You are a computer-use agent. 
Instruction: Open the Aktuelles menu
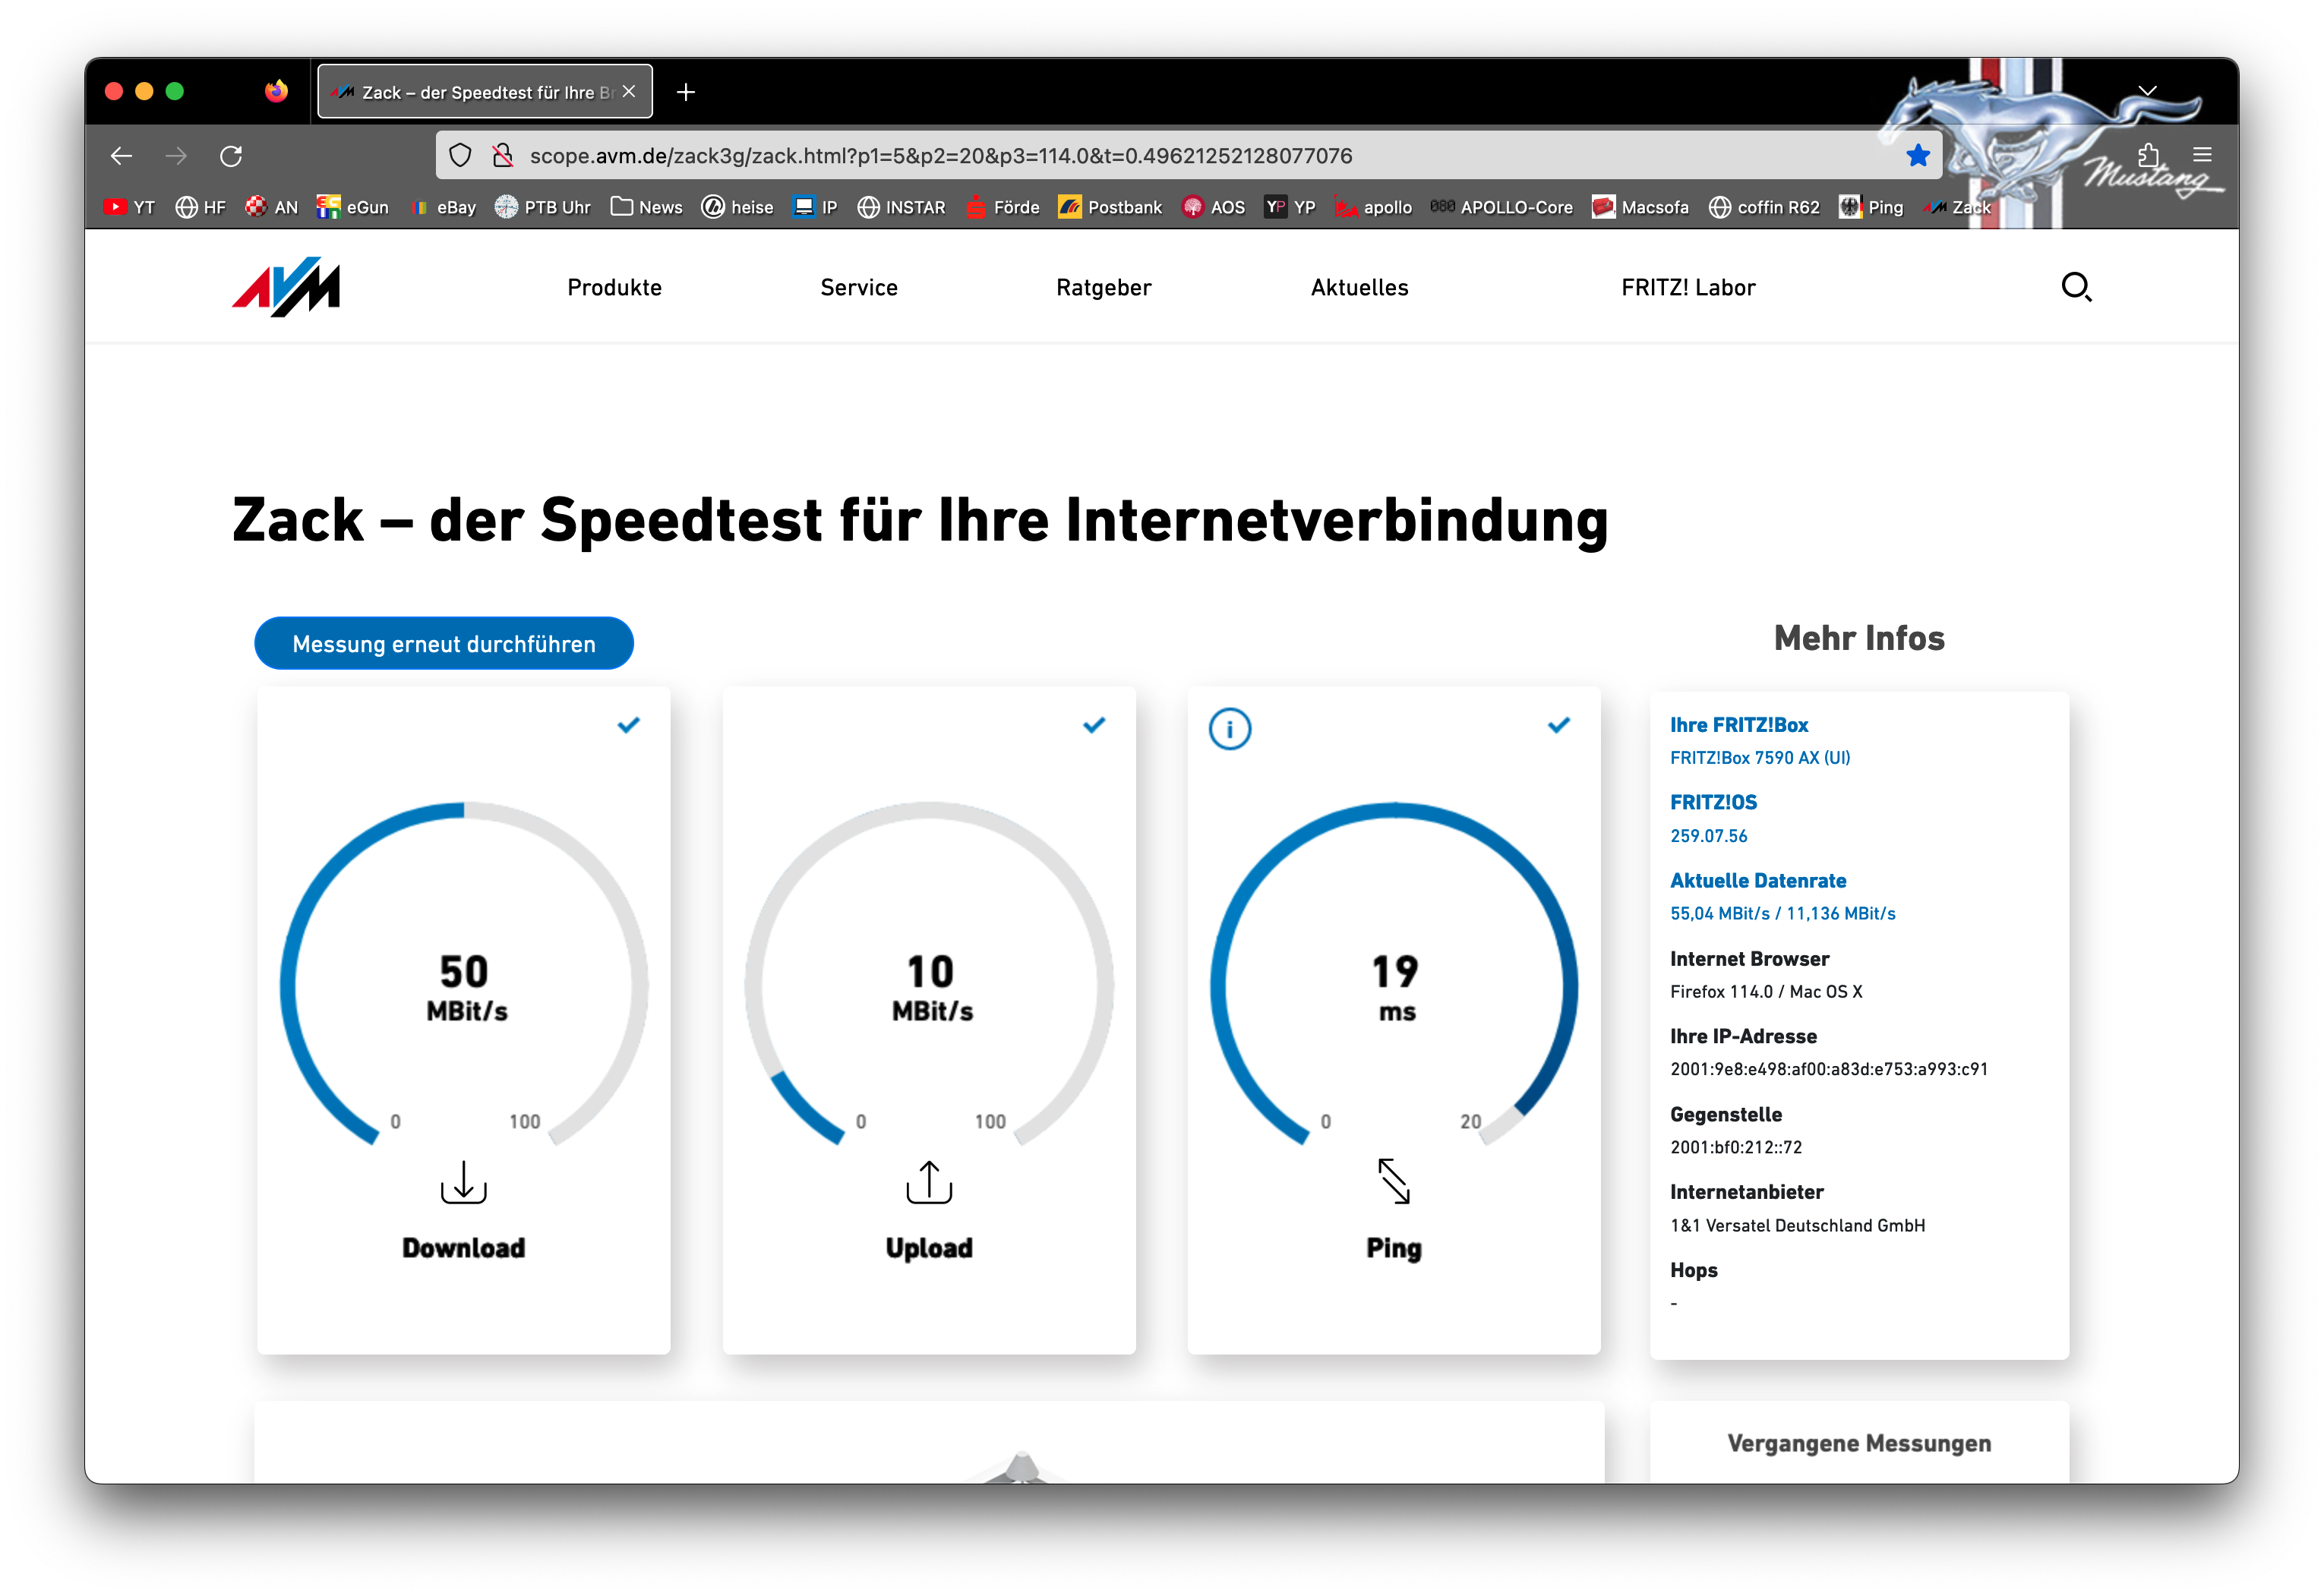1359,287
